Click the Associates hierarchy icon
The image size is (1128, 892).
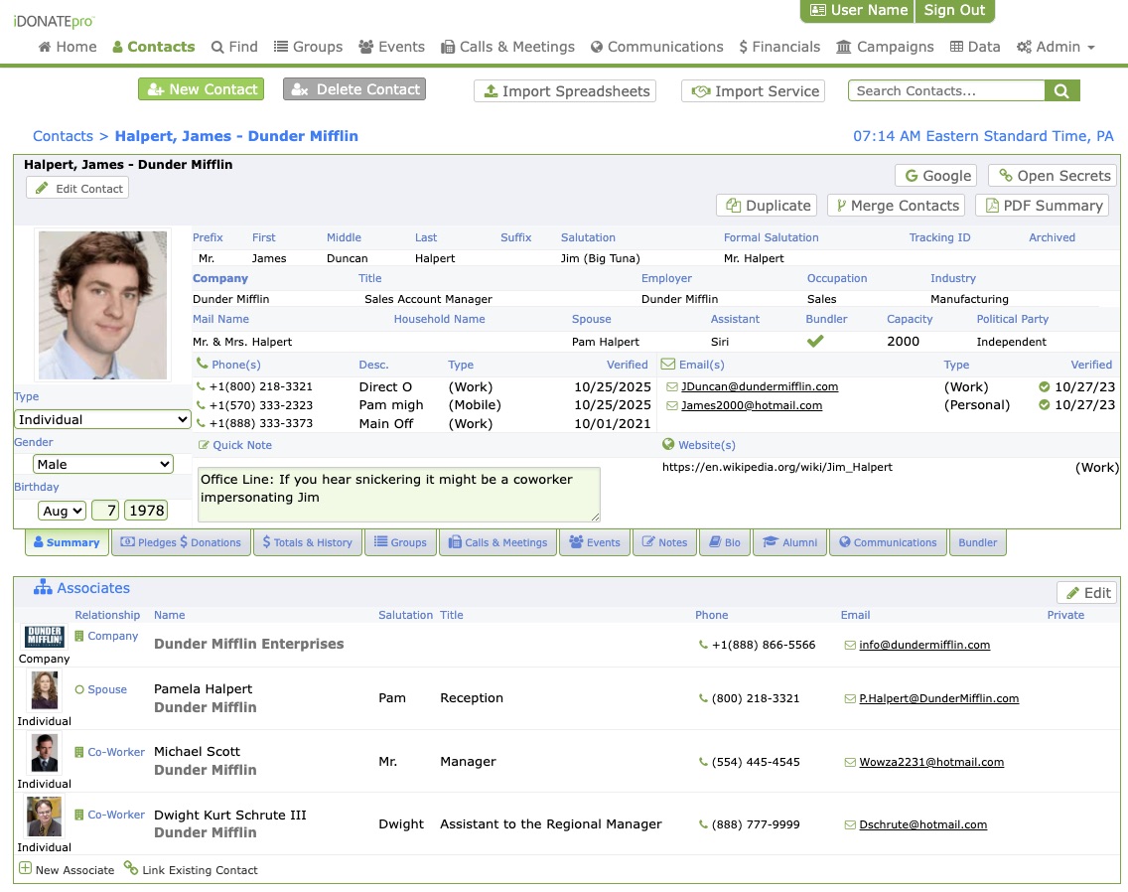43,587
